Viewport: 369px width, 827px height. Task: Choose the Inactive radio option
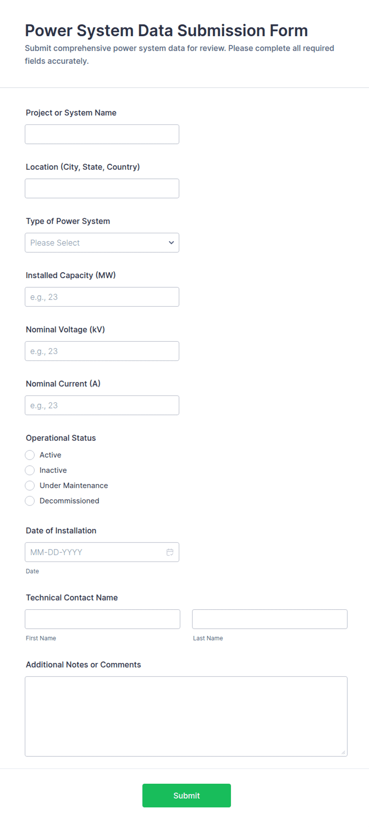tap(30, 470)
